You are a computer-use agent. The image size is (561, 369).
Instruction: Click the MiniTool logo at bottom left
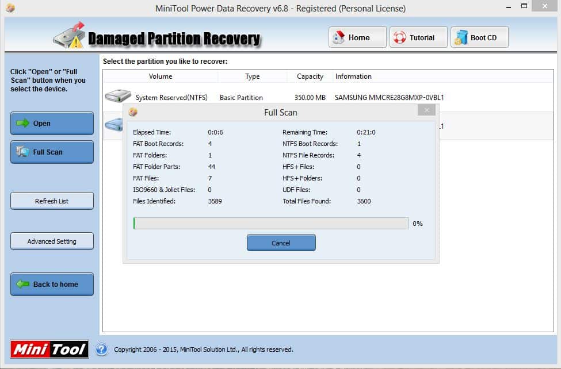click(49, 349)
